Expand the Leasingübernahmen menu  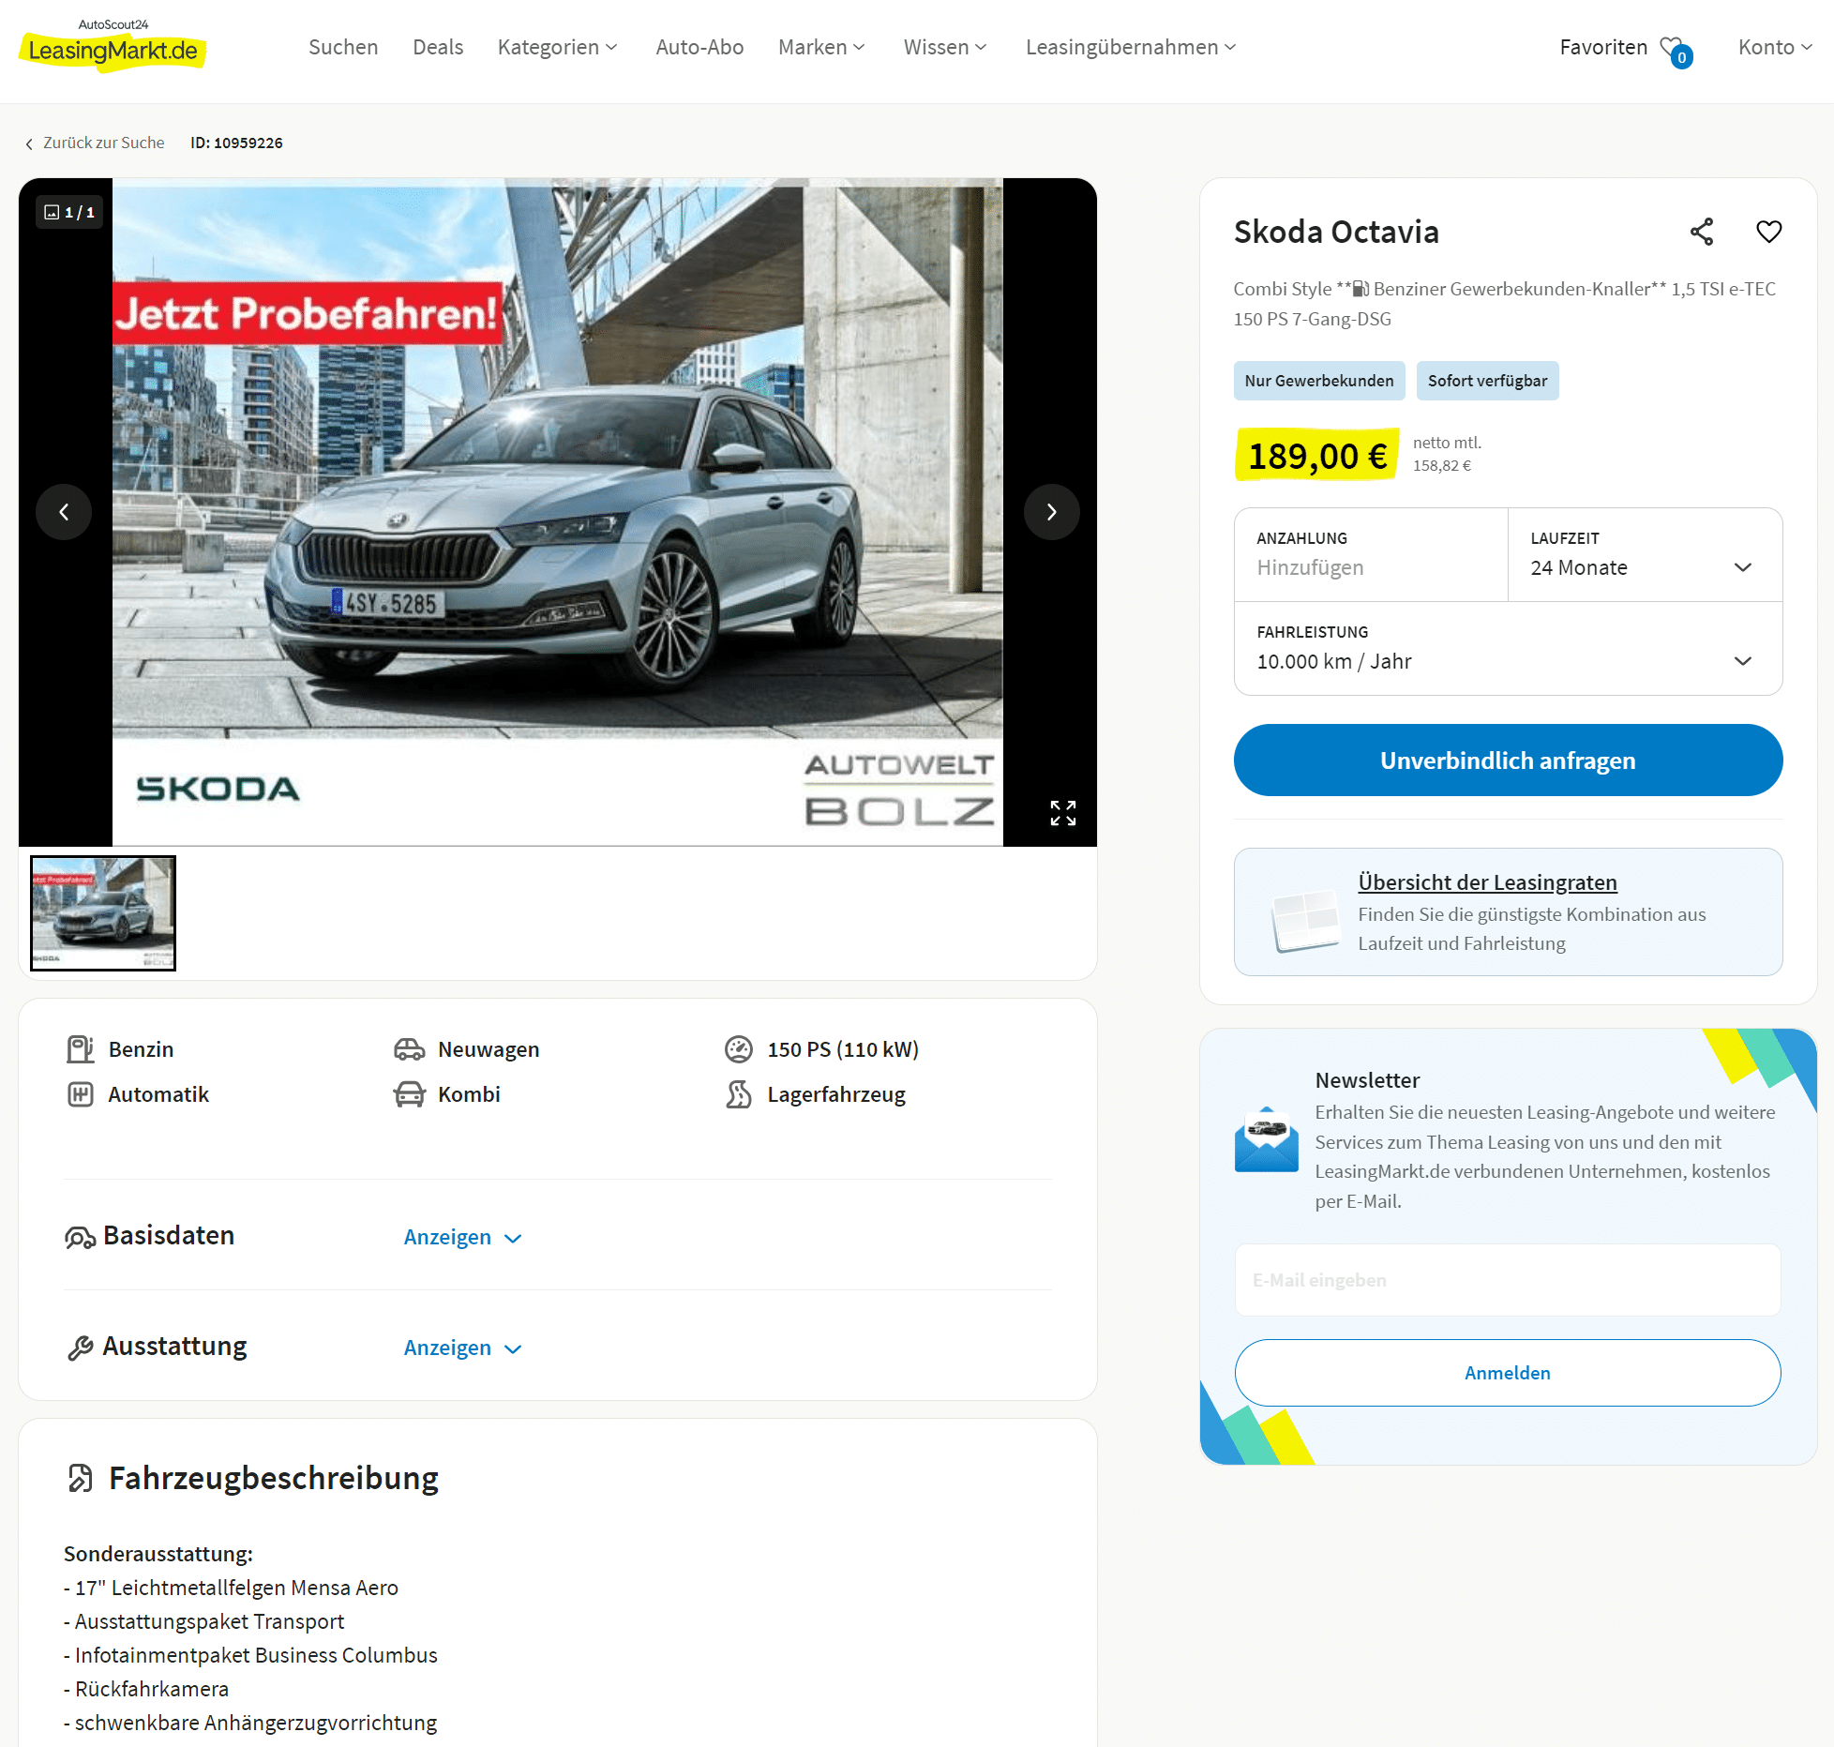[x=1131, y=47]
